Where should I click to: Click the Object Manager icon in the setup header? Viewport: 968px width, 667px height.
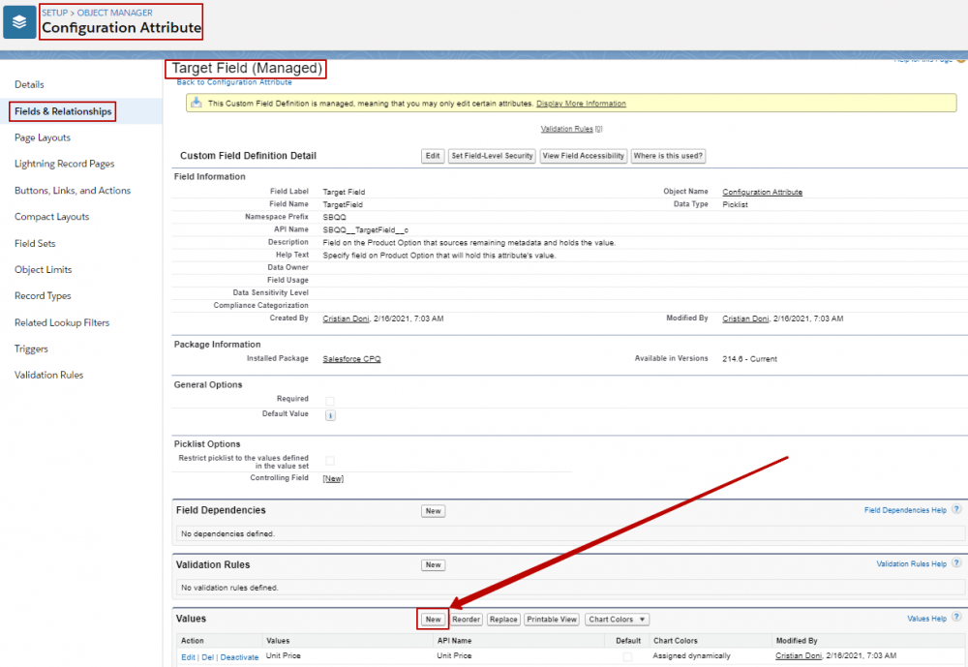point(20,21)
